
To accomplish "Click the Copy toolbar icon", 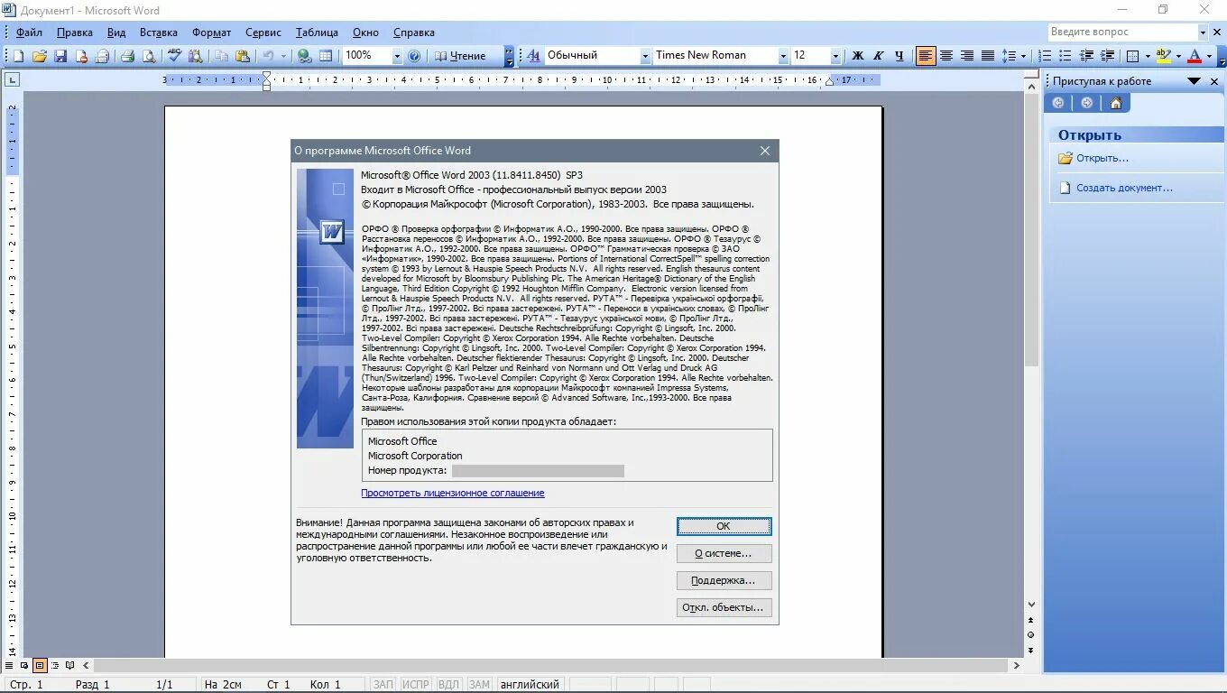I will 221,56.
